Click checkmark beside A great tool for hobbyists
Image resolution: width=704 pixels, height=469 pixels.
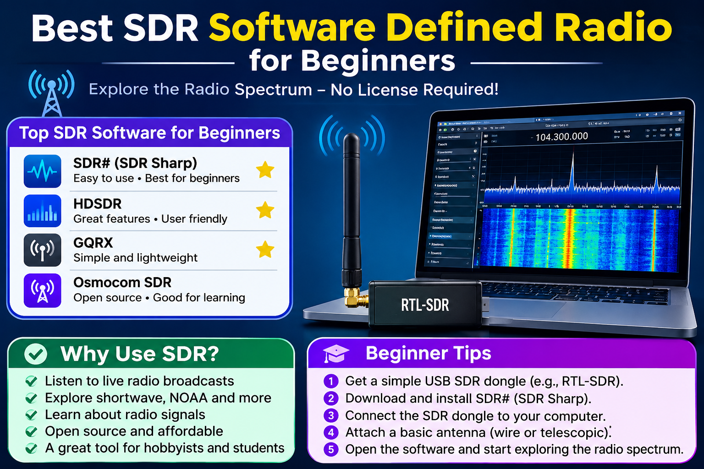31,448
